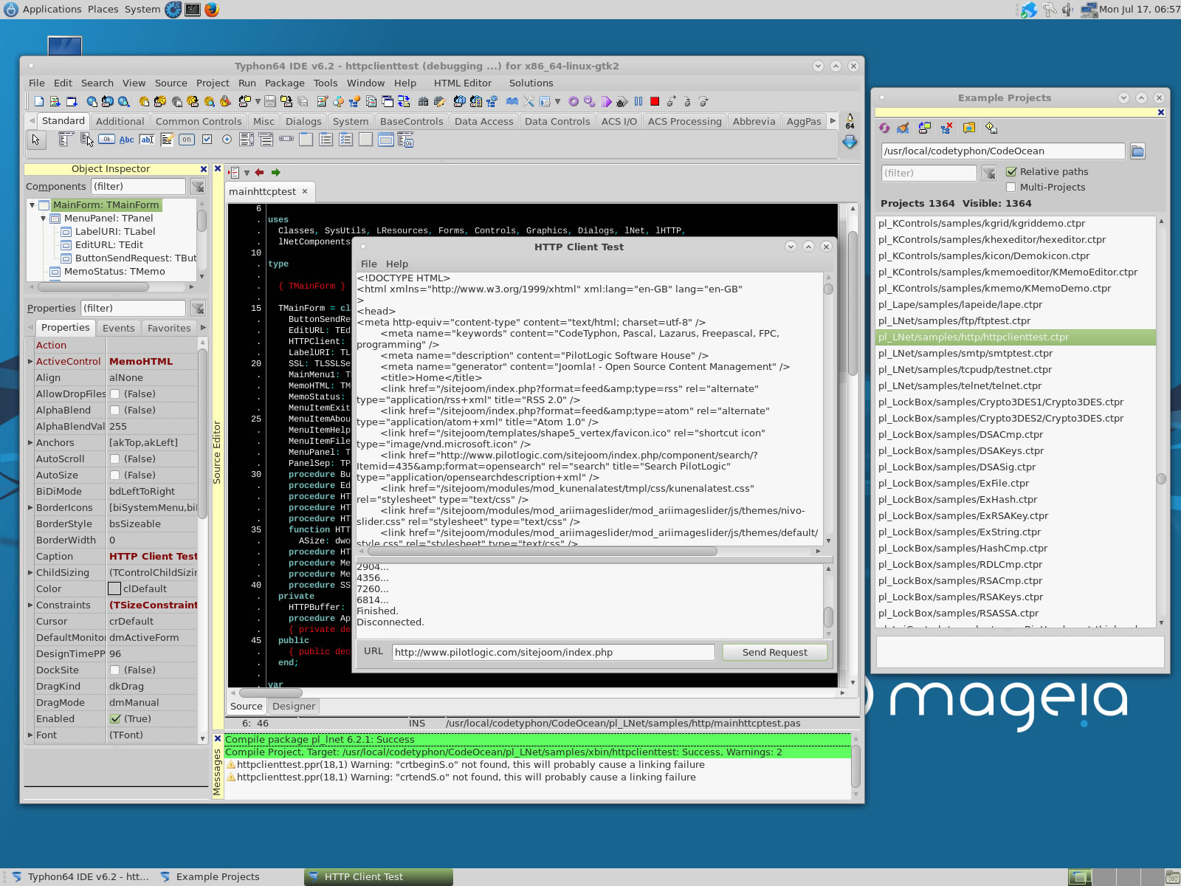Toggle the Enabled property checkbox
The image size is (1181, 886).
(x=115, y=718)
